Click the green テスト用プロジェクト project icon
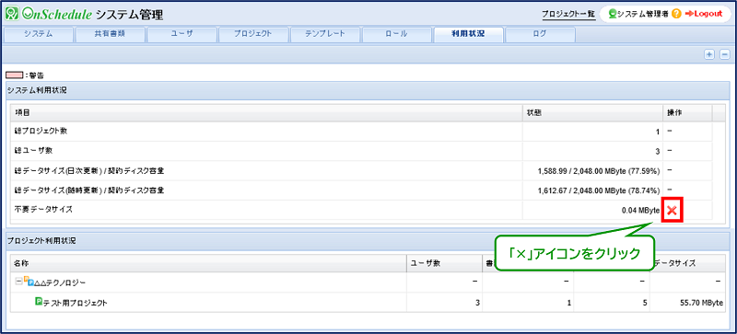The width and height of the screenshot is (737, 334). [39, 302]
